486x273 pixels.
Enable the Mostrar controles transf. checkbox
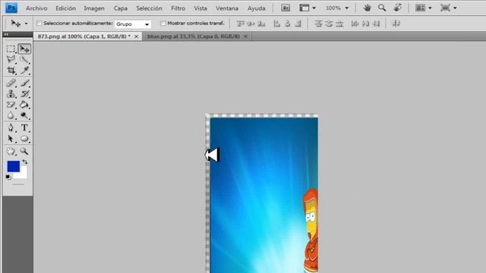click(x=163, y=24)
